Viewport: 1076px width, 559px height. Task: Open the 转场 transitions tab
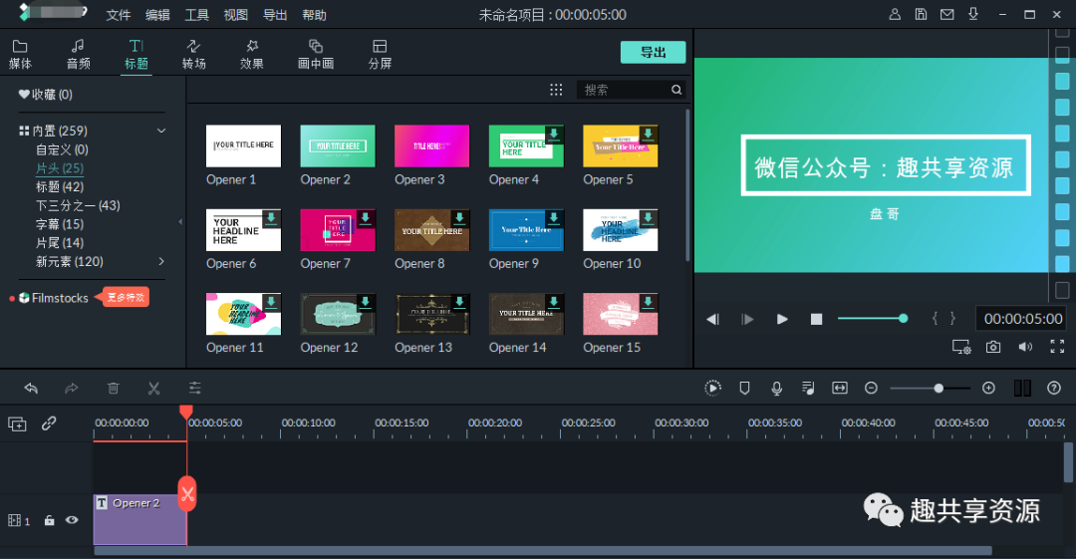pos(193,54)
